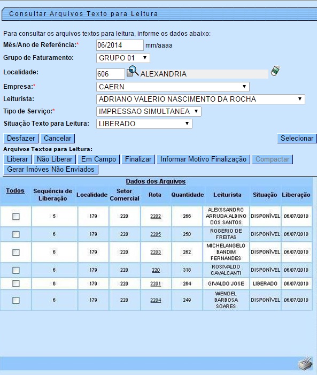Open the Leiturista dropdown
Image resolution: width=317 pixels, height=375 pixels.
pyautogui.click(x=200, y=99)
